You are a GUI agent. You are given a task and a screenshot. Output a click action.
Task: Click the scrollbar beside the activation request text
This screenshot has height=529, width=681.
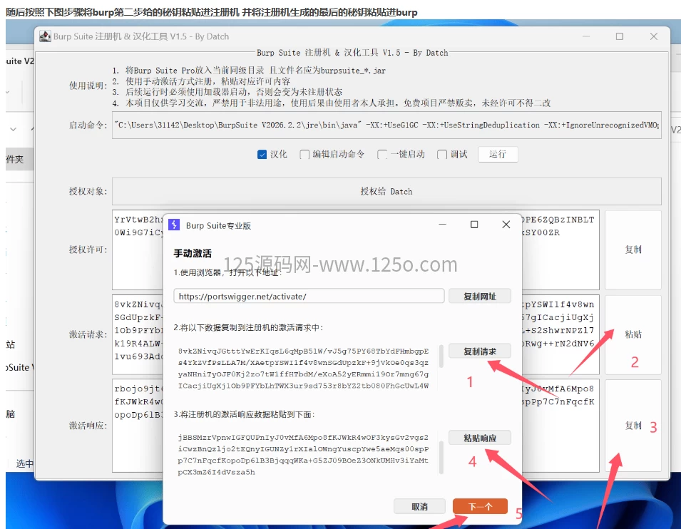(440, 355)
